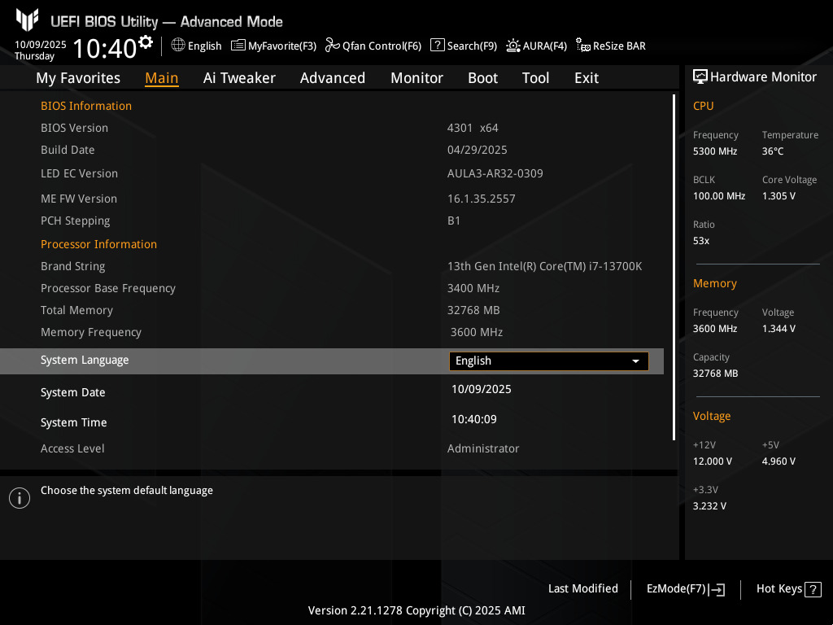Click Memory Frequency label in main panel
This screenshot has height=625, width=833.
click(x=91, y=333)
